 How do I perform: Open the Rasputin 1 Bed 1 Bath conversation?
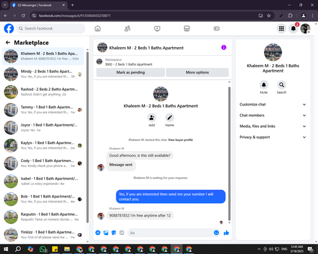pyautogui.click(x=43, y=217)
